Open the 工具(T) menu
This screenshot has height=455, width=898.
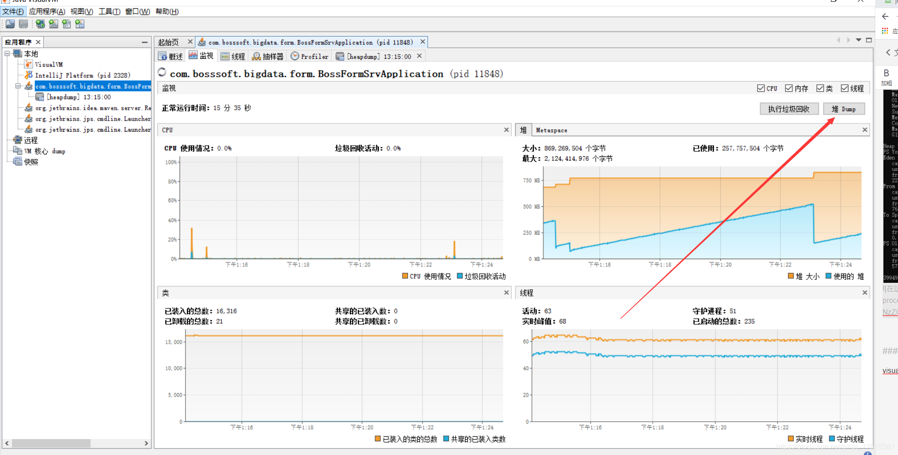(x=109, y=11)
